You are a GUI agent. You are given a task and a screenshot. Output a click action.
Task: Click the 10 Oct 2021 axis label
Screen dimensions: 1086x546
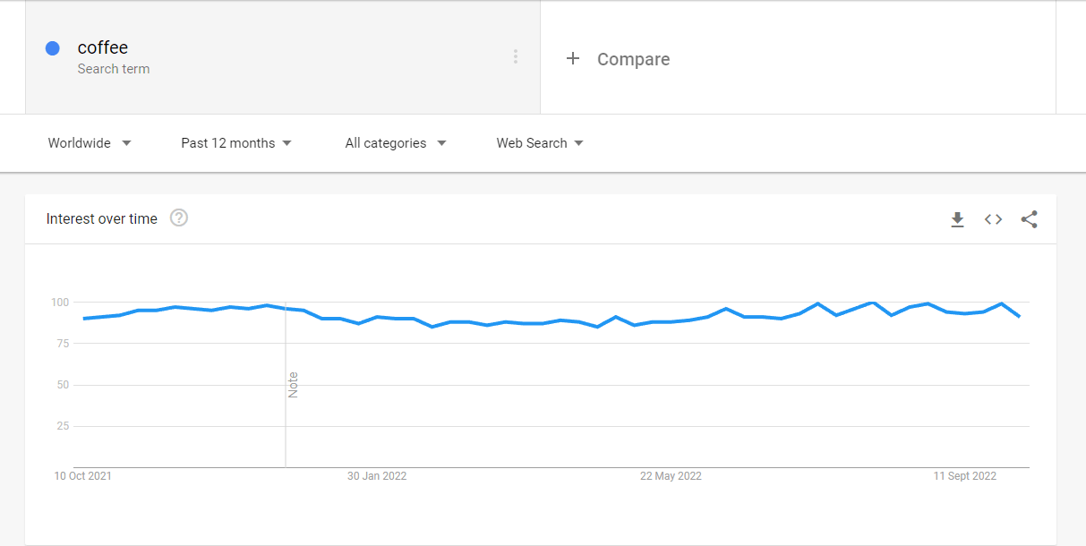[x=83, y=476]
